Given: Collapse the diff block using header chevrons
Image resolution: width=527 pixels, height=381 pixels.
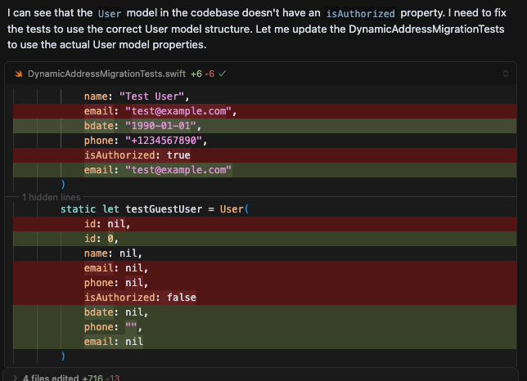Looking at the screenshot, I should click(x=504, y=74).
